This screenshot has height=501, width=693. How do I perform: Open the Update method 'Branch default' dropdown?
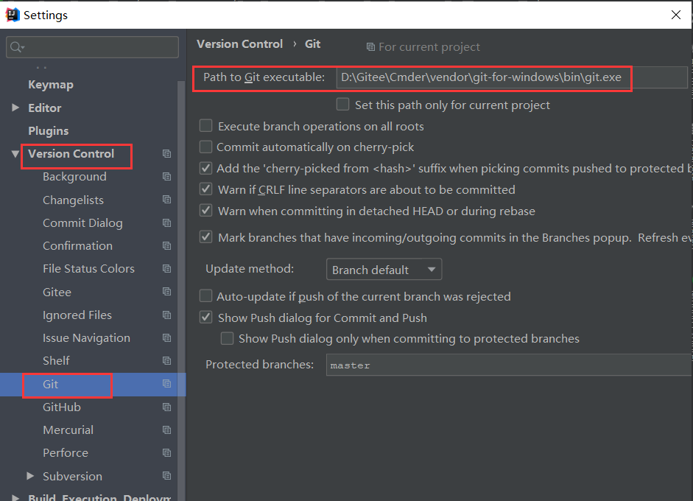(x=384, y=270)
